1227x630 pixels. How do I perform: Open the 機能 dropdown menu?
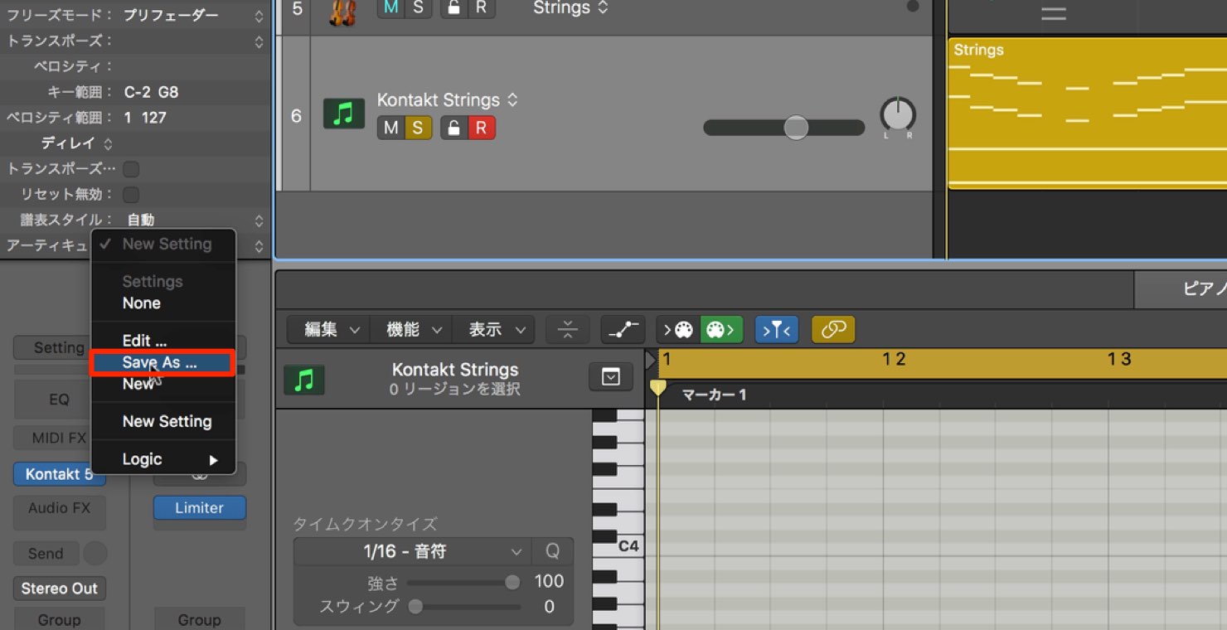412,330
